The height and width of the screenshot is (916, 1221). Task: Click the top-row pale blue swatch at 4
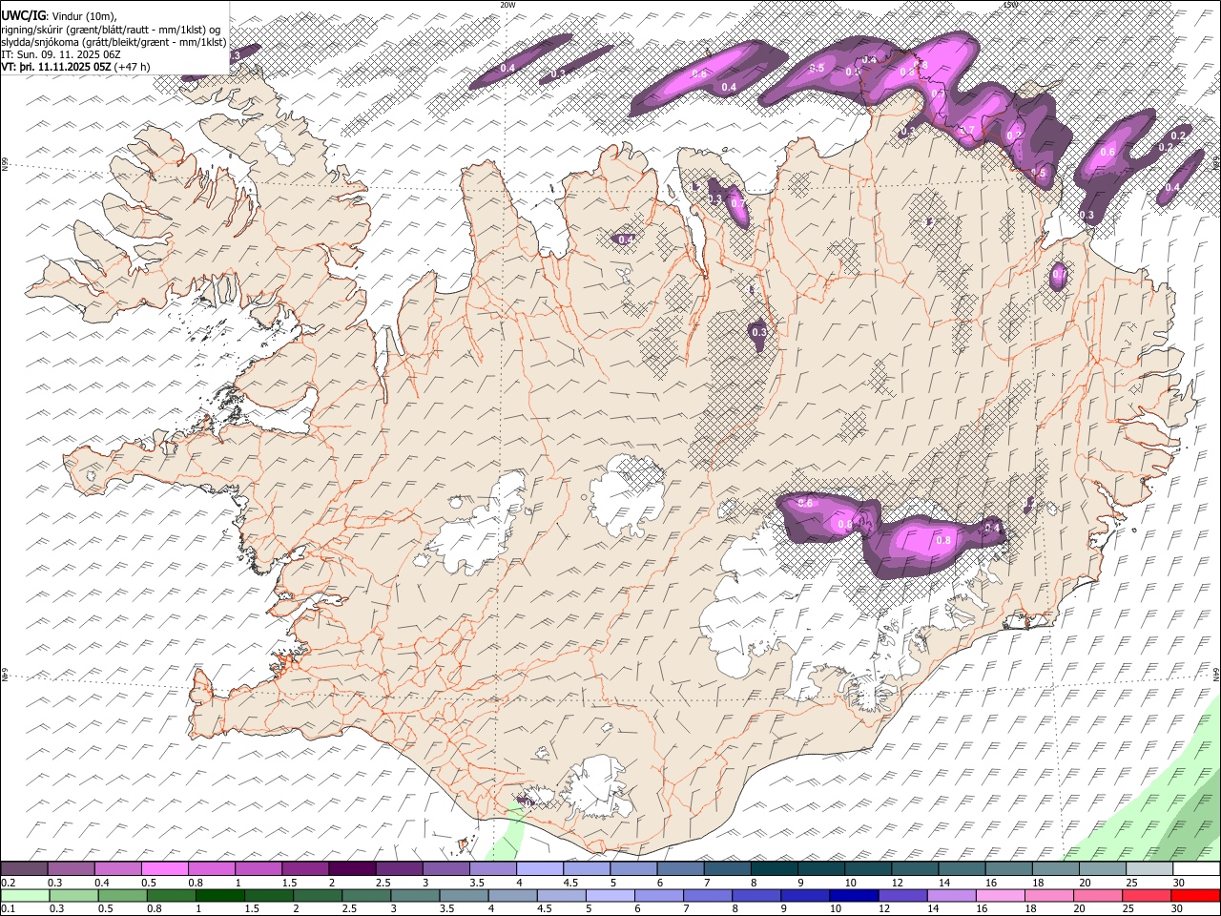tap(540, 868)
